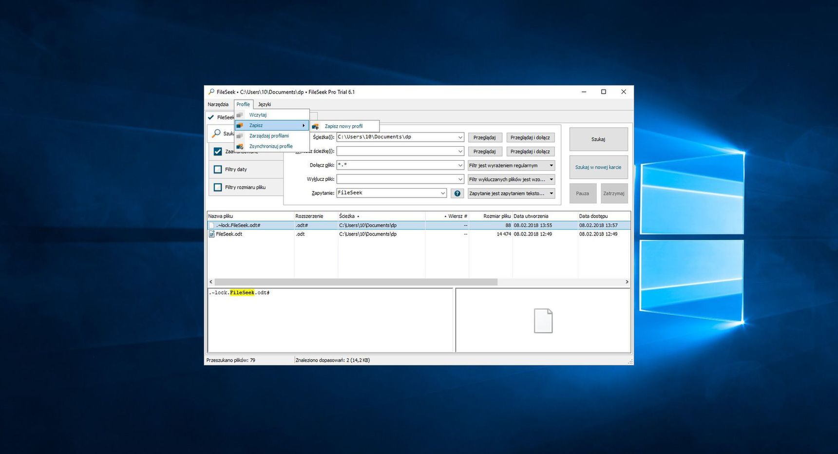Open Zarządzaj profilami

tap(272, 136)
